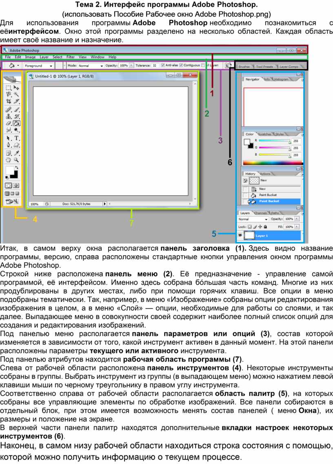Screen dimensions: 333x464
Task: Open the tool preset picker arrow
Action: 18,65
